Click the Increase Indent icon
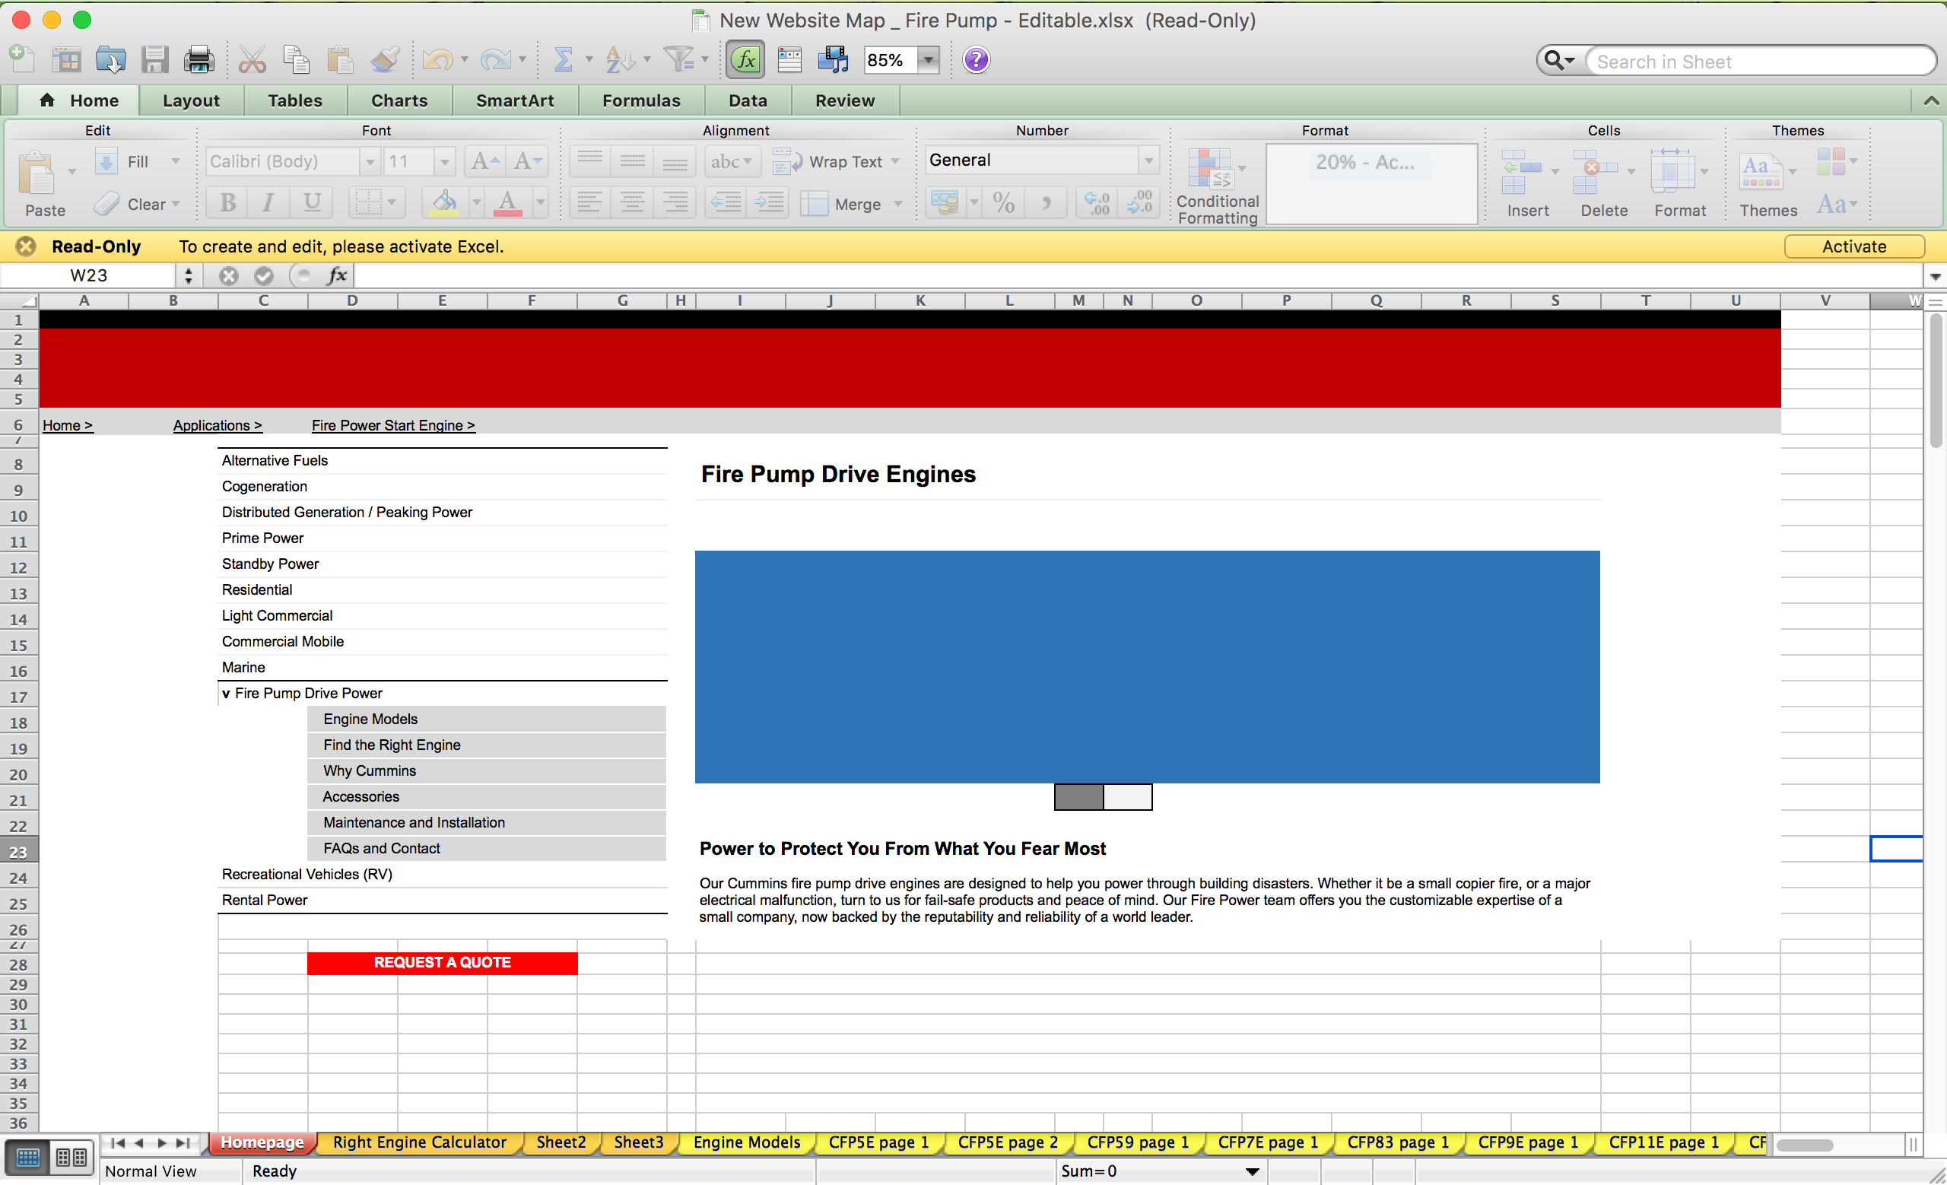1947x1185 pixels. coord(768,203)
